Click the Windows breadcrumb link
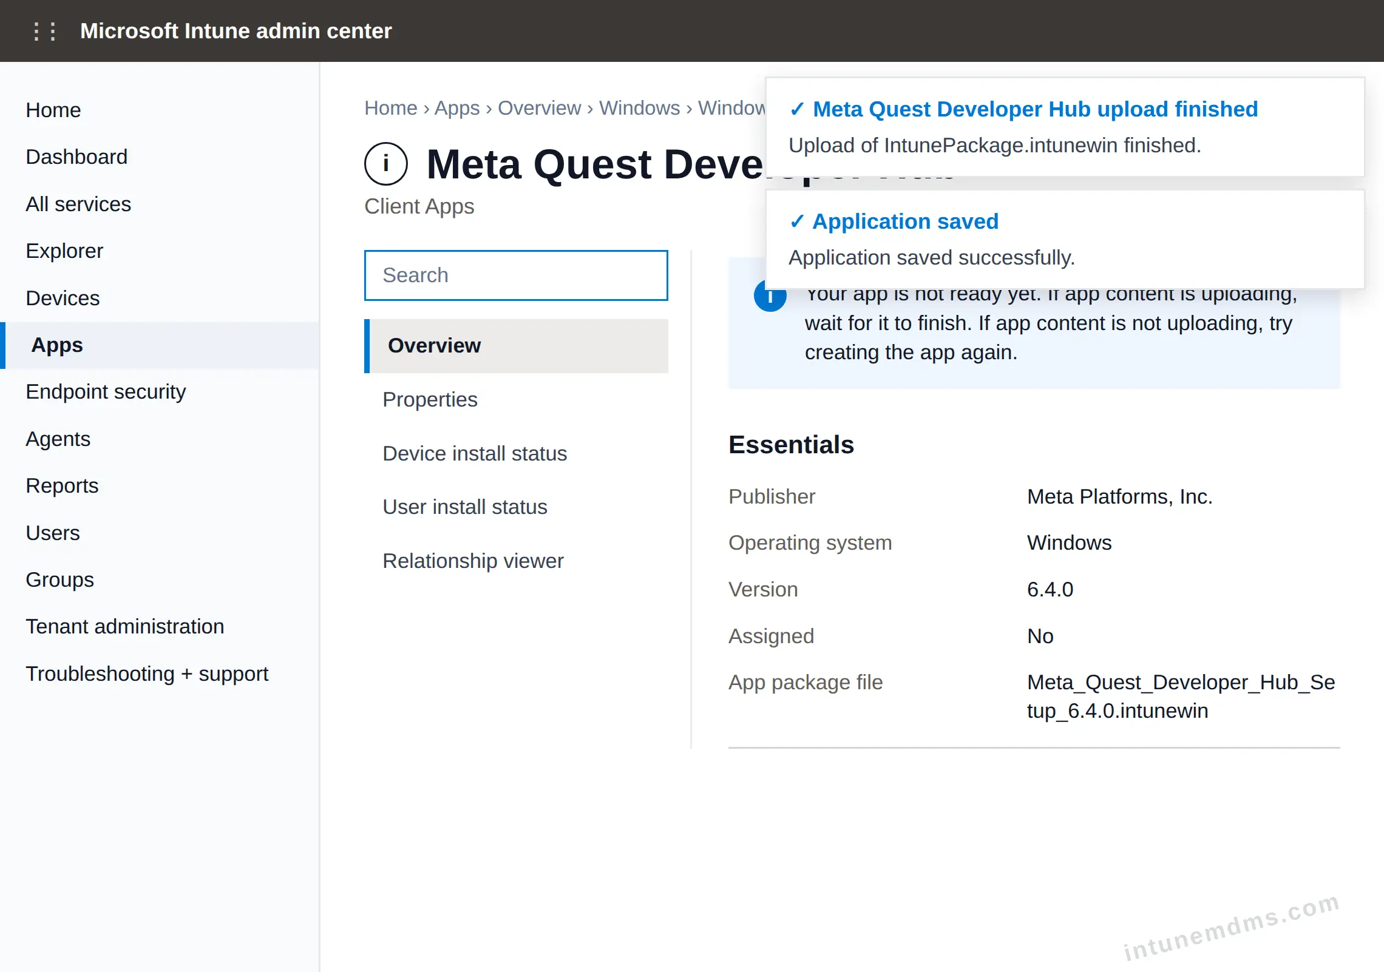Screen dimensions: 1384x972 coord(640,108)
